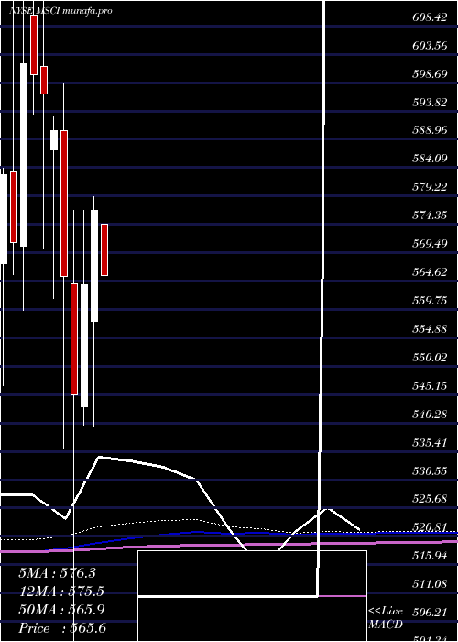Click the 525.68 price axis label
Viewport: 458px width, 642px height.
pyautogui.click(x=430, y=500)
